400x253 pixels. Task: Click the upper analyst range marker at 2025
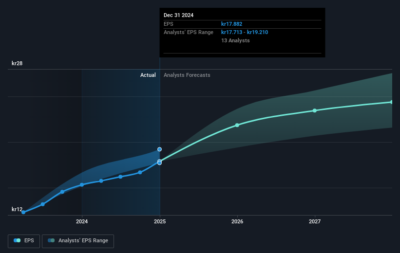pyautogui.click(x=159, y=149)
